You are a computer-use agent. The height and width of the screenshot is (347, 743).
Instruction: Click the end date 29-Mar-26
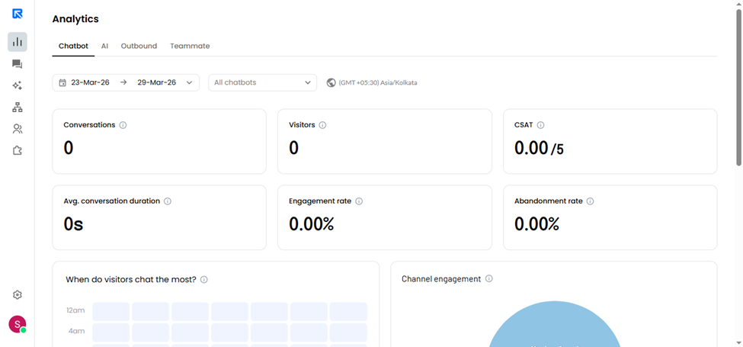tap(157, 82)
